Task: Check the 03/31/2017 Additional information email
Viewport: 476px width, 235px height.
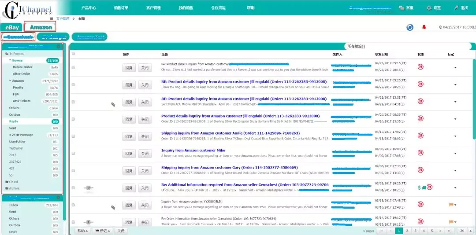Action: pyautogui.click(x=73, y=188)
